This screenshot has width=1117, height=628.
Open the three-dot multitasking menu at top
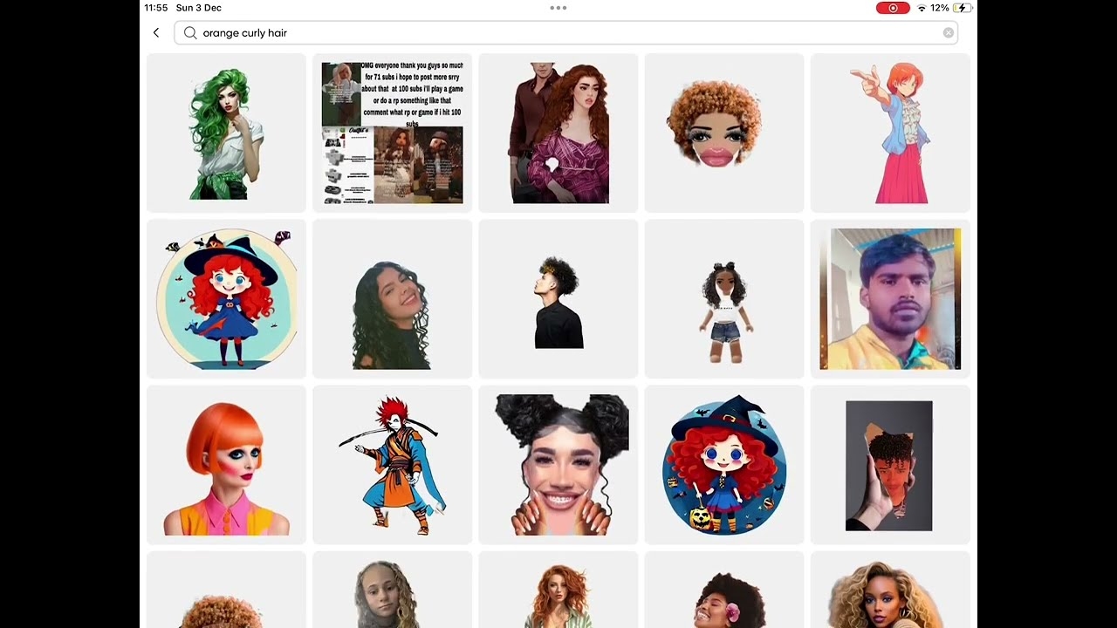[x=558, y=8]
